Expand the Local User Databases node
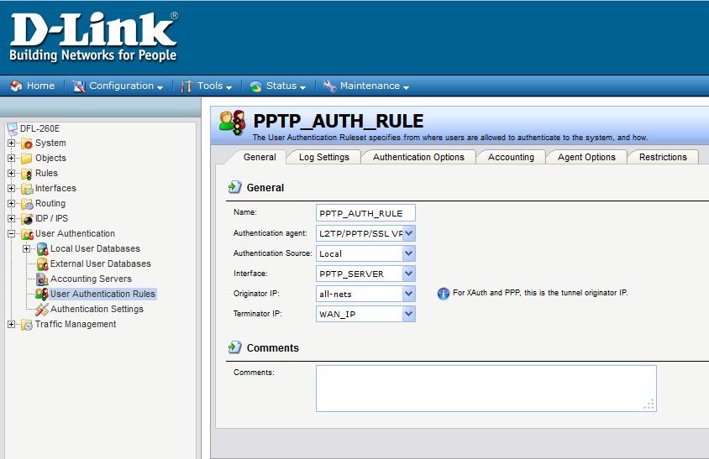709x459 pixels. [27, 249]
